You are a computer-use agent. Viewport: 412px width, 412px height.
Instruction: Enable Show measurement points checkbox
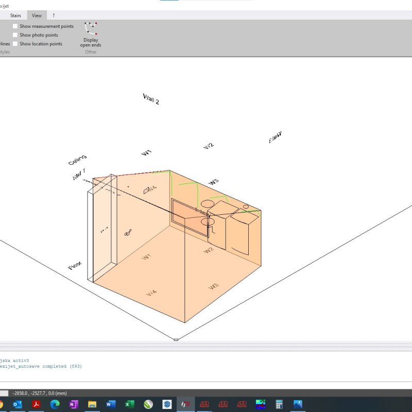tap(15, 26)
